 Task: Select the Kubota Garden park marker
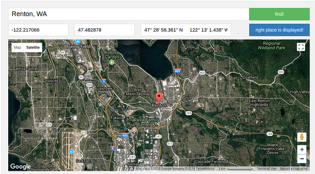click(x=112, y=62)
